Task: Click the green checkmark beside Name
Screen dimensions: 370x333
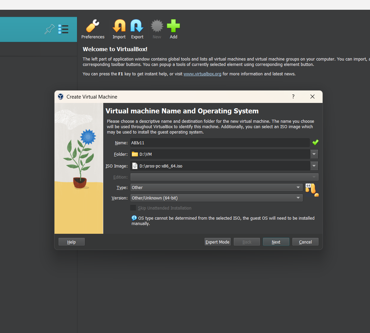Action: click(x=315, y=142)
